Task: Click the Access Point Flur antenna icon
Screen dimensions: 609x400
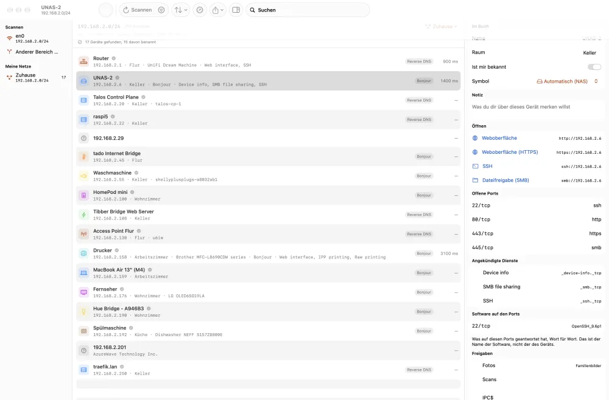Action: click(x=83, y=234)
